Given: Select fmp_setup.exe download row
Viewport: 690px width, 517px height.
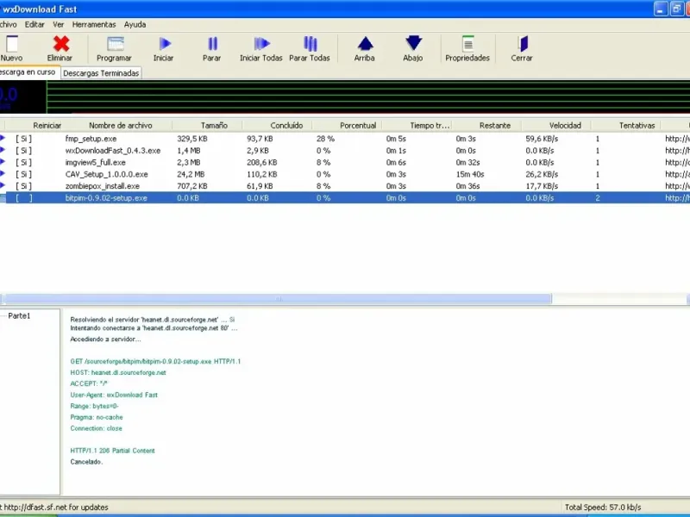Looking at the screenshot, I should (91, 138).
